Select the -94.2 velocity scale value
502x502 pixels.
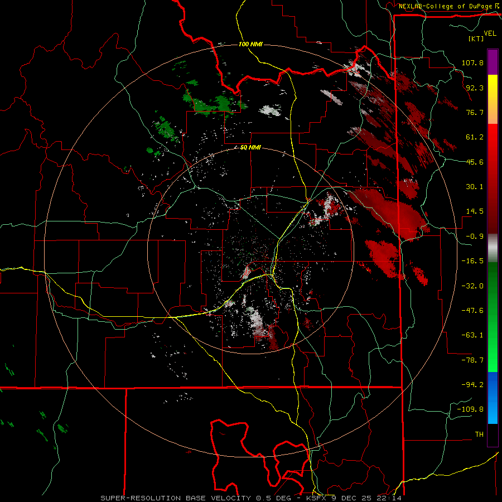[x=472, y=385]
